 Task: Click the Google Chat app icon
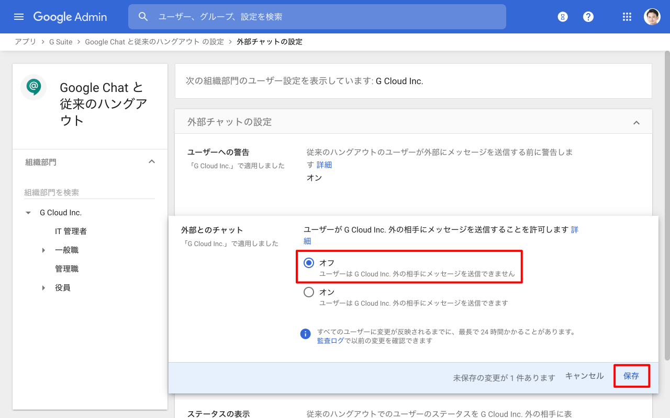coord(33,87)
